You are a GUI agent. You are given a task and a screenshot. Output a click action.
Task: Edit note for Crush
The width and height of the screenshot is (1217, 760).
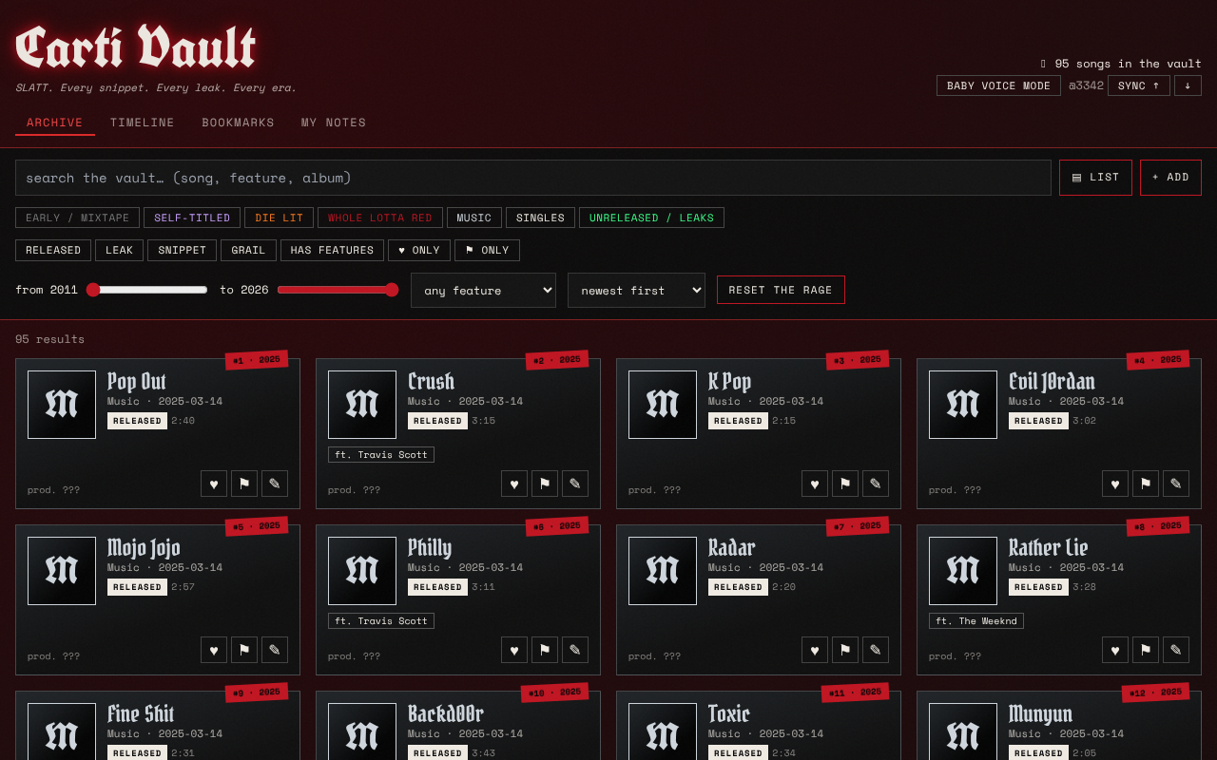point(575,484)
